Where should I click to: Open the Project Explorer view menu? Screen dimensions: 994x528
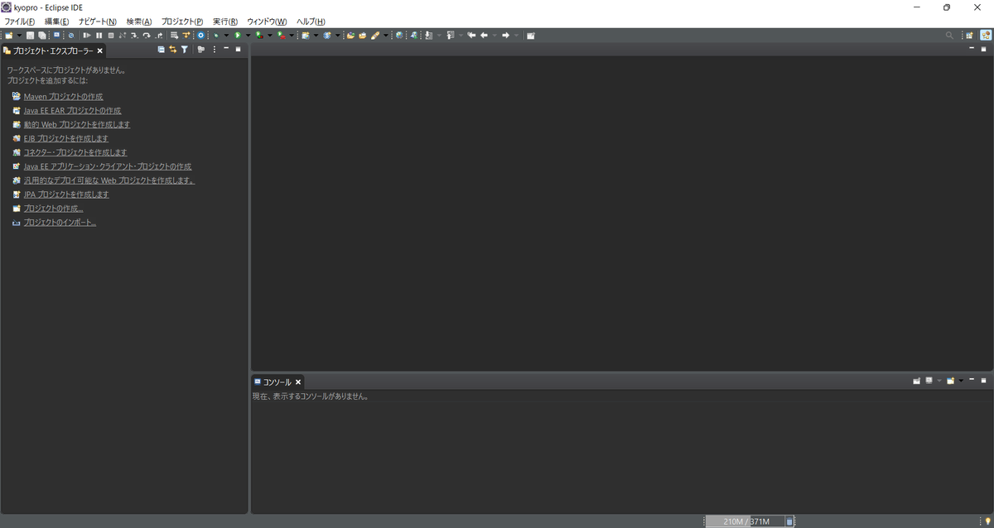[214, 49]
